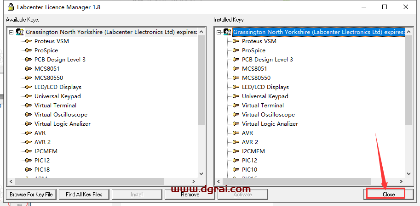Click key icon beside MCS8051 in Available Keys
420x206 pixels.
click(x=29, y=69)
